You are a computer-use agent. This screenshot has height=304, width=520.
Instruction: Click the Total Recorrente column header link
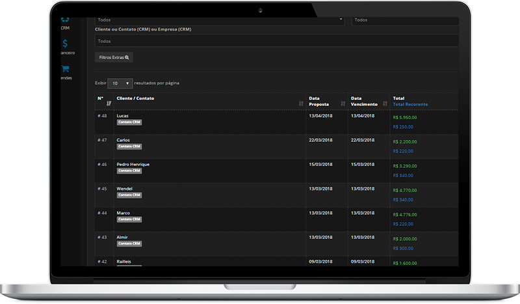point(410,104)
